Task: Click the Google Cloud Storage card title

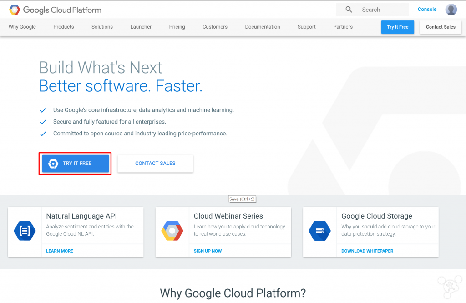Action: [377, 216]
